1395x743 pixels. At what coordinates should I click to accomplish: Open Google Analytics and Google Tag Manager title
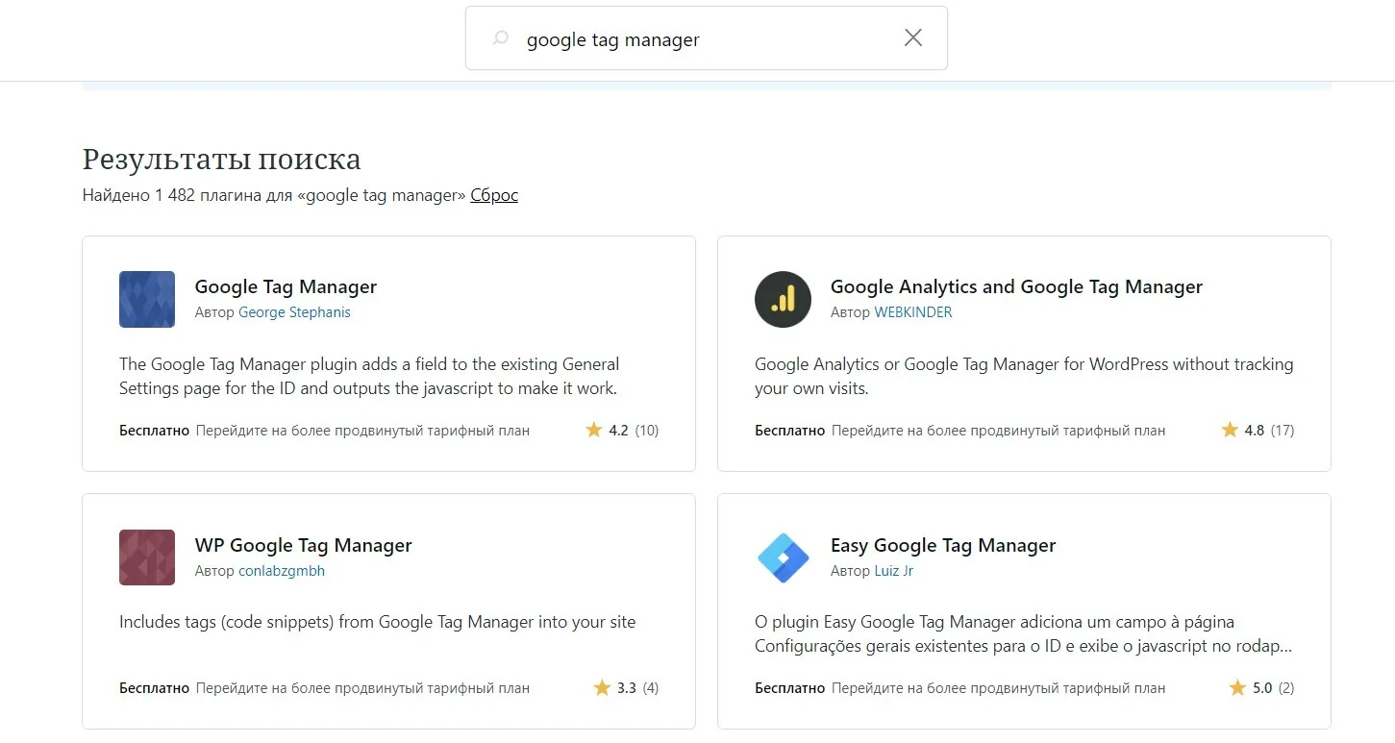pyautogui.click(x=1016, y=286)
